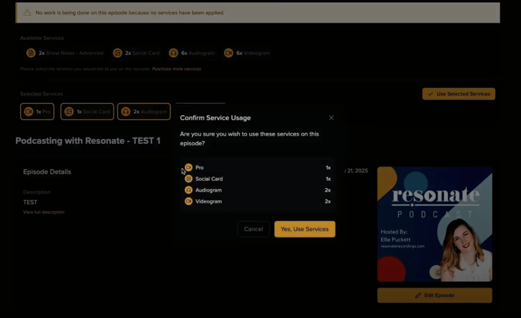Confirm with Yes, Use Services button
The width and height of the screenshot is (521, 318).
[304, 229]
